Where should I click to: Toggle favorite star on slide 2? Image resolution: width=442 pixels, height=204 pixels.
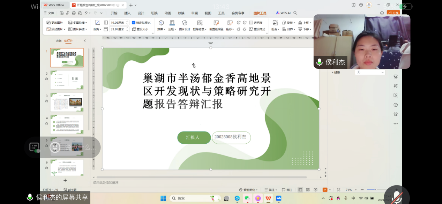click(x=47, y=79)
